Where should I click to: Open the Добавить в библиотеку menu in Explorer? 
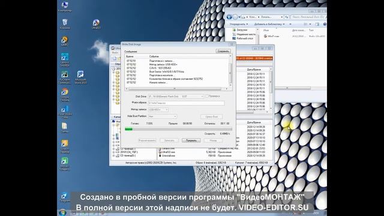[269, 24]
